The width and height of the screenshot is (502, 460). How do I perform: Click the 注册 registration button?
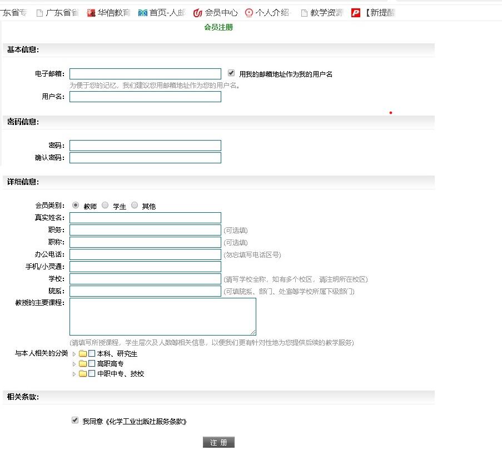(x=218, y=442)
